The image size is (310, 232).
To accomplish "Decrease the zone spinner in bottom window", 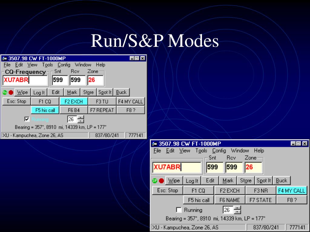I will (x=237, y=212).
